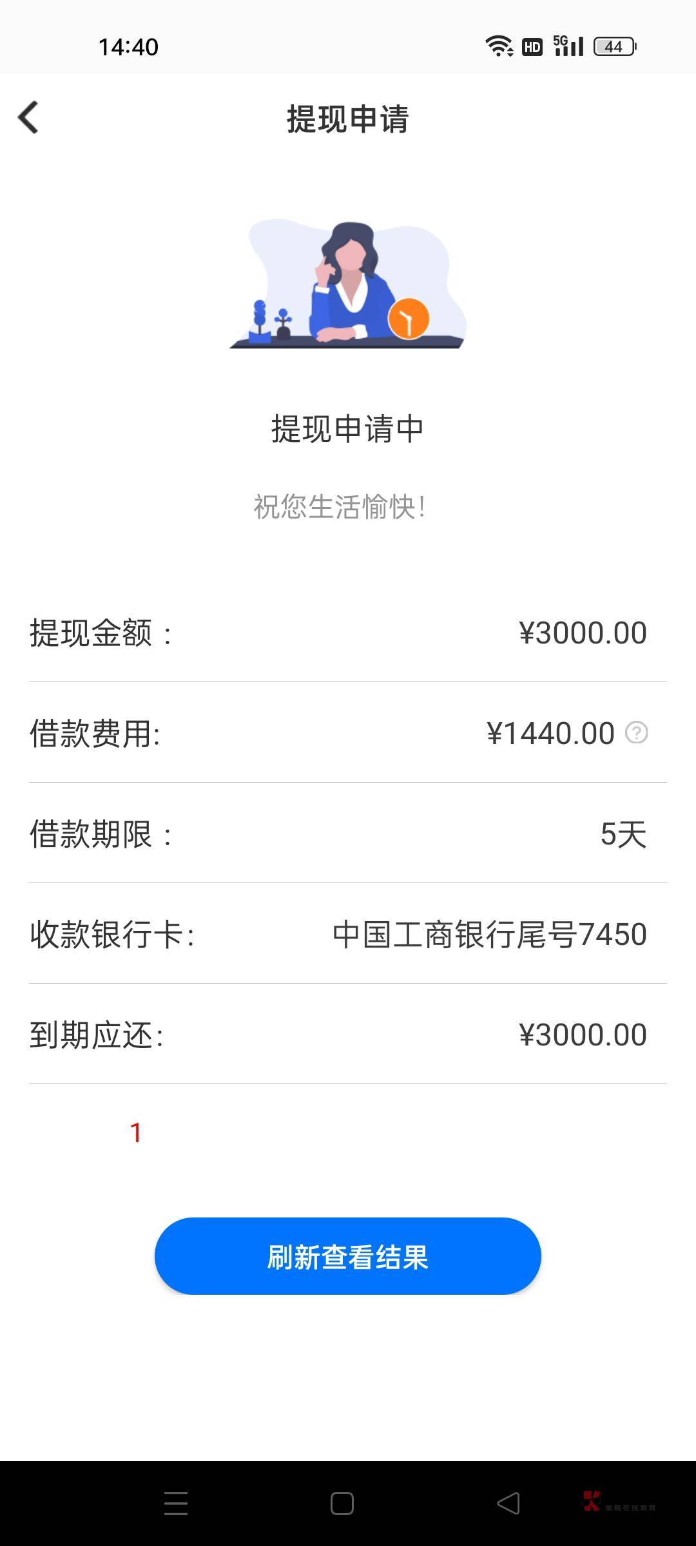
Task: Tap the woman at desk illustration
Action: 348,283
